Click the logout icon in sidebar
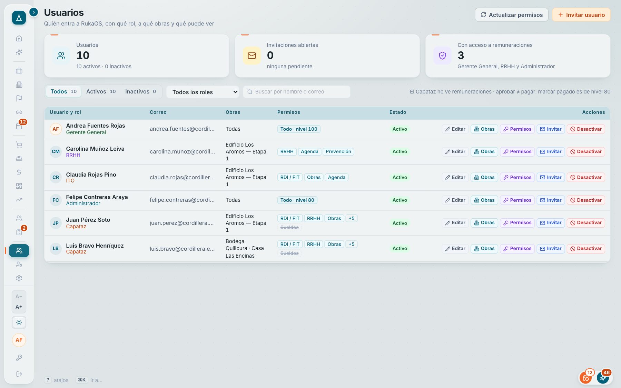The height and width of the screenshot is (388, 621). (x=19, y=374)
